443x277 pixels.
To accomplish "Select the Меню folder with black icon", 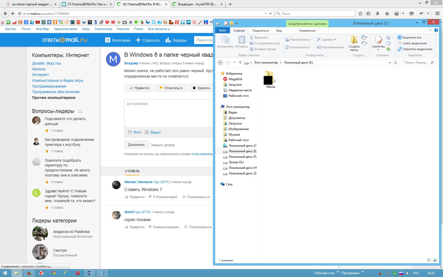I will coord(270,79).
